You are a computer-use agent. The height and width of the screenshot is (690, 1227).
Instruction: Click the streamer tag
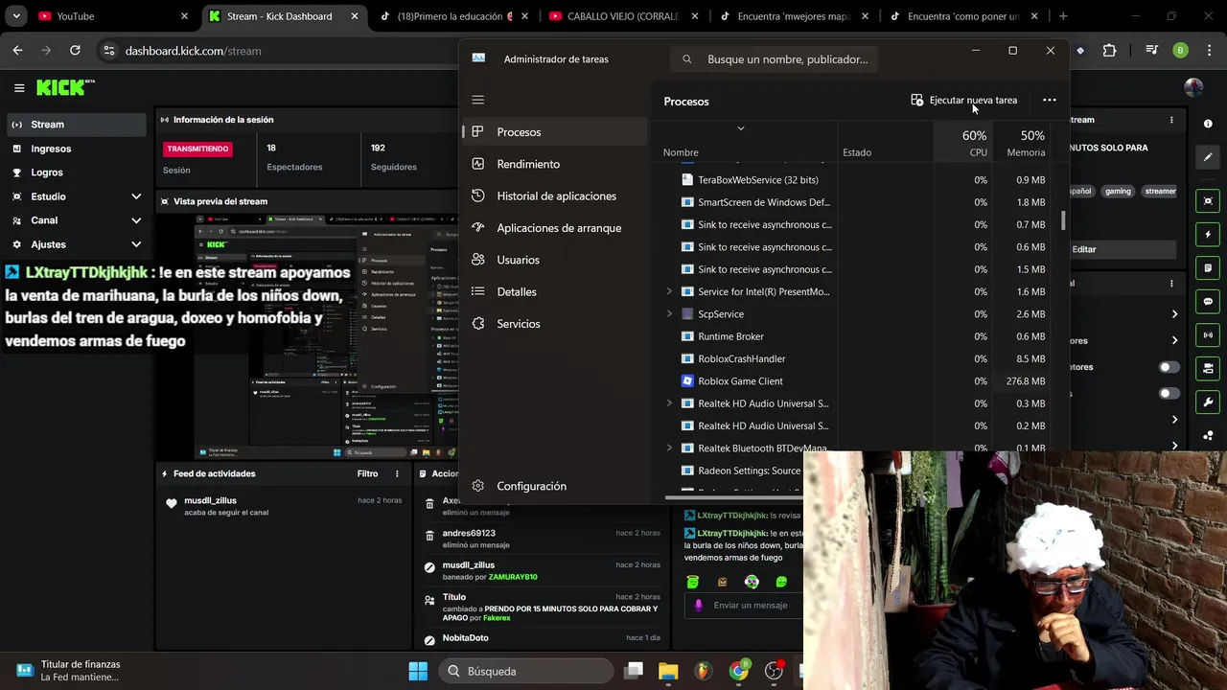click(1160, 191)
